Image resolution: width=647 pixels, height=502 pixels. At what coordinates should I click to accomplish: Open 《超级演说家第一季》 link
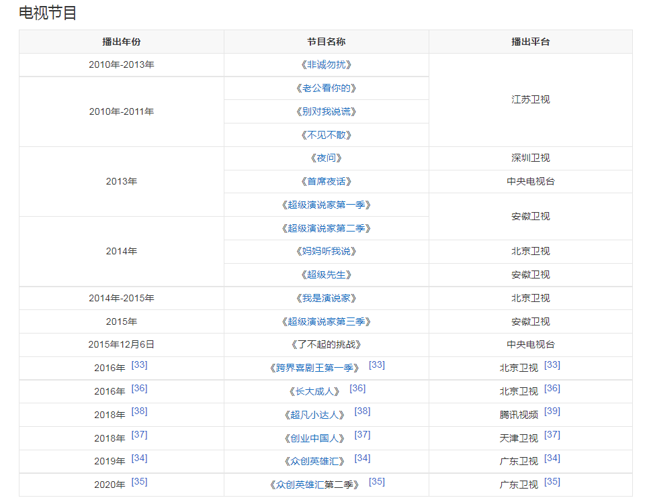pos(326,205)
